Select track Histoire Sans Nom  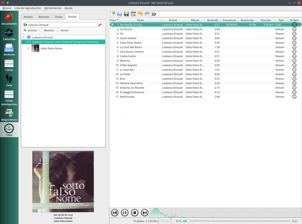pos(131,83)
